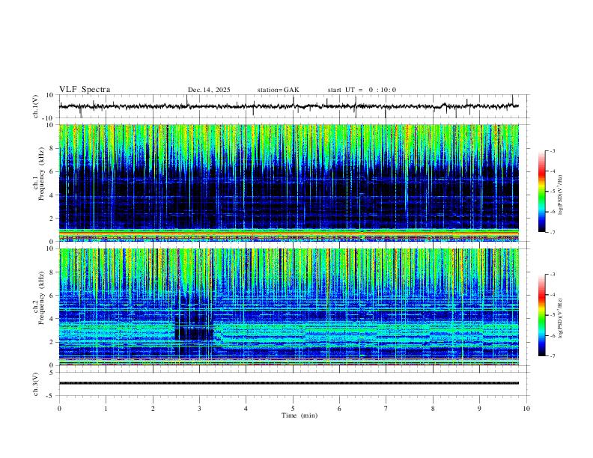Viewport: 593px width, 458px height.
Task: Click the time axis tick label "1"
Action: [x=106, y=409]
